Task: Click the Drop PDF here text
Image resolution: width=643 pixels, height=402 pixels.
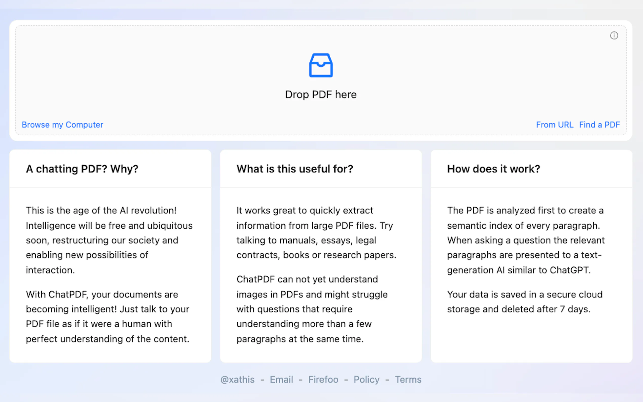Action: [x=320, y=95]
